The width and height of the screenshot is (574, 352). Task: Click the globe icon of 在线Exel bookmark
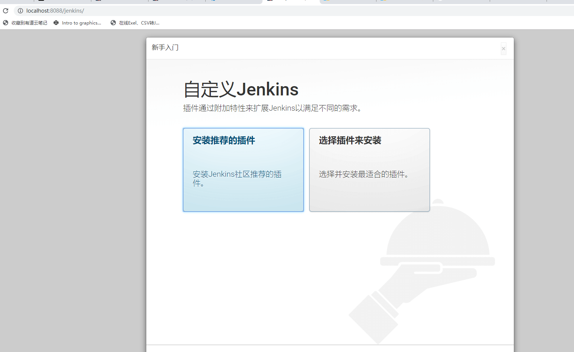pos(113,23)
